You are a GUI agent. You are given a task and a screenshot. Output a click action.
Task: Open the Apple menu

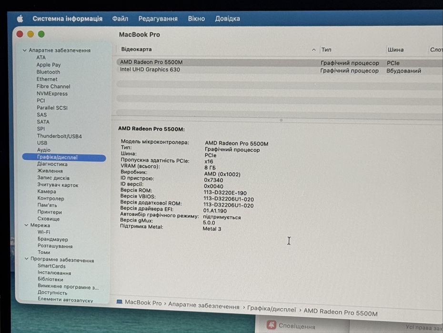20,19
